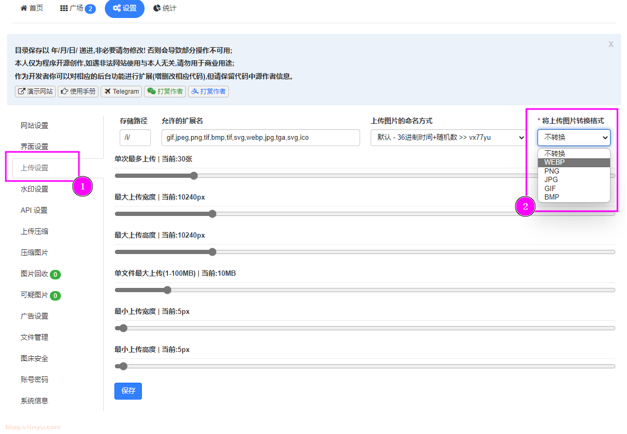Open the 使用手册 thumbs-up button
The width and height of the screenshot is (627, 434).
tap(78, 92)
